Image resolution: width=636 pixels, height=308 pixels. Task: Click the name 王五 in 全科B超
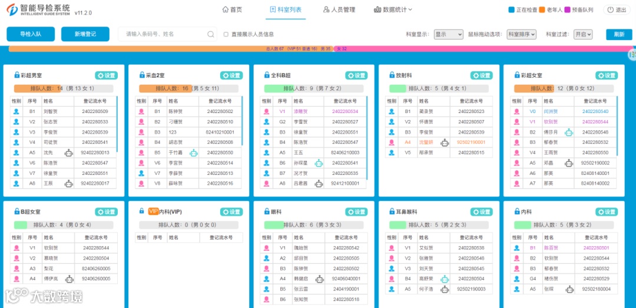click(299, 153)
